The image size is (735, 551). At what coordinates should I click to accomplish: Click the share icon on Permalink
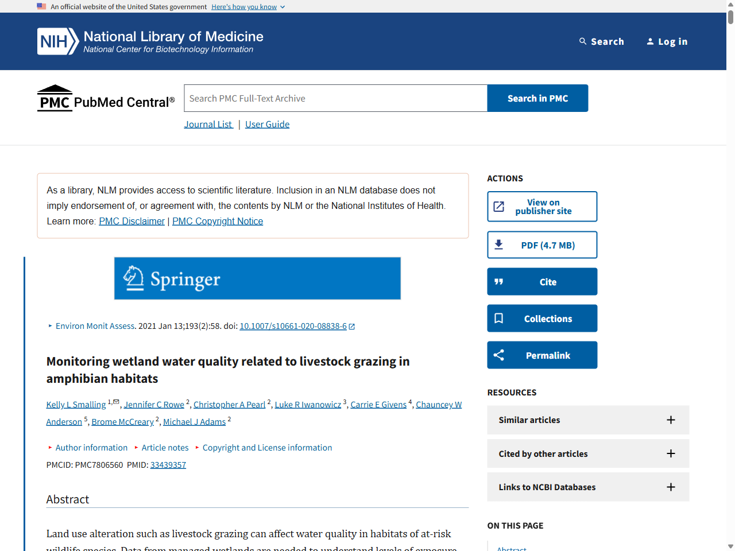tap(499, 355)
